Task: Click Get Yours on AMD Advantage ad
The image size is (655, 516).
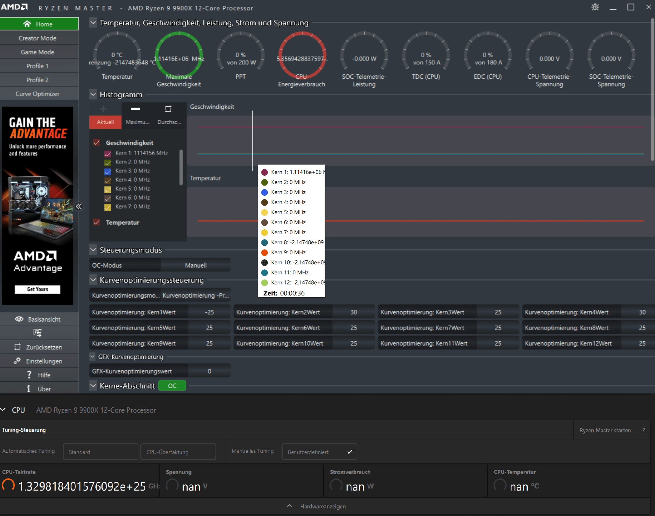Action: 38,289
